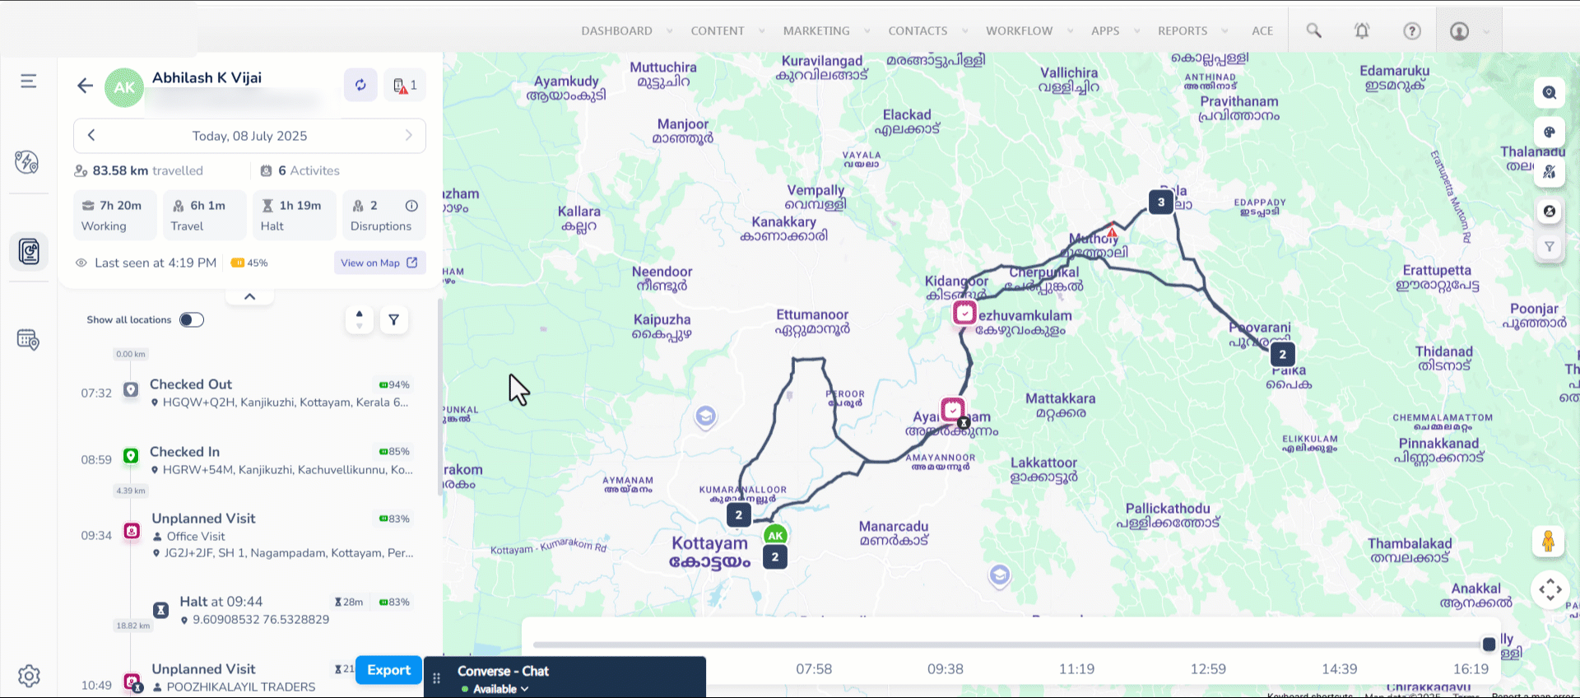Click the AK current location marker on the map
The image size is (1580, 698).
[x=775, y=535]
